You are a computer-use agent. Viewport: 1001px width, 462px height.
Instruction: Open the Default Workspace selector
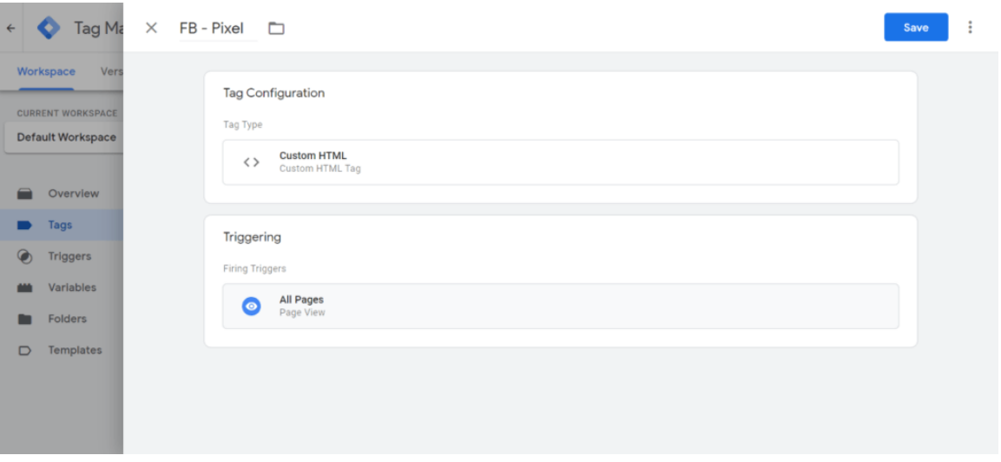[x=64, y=137]
